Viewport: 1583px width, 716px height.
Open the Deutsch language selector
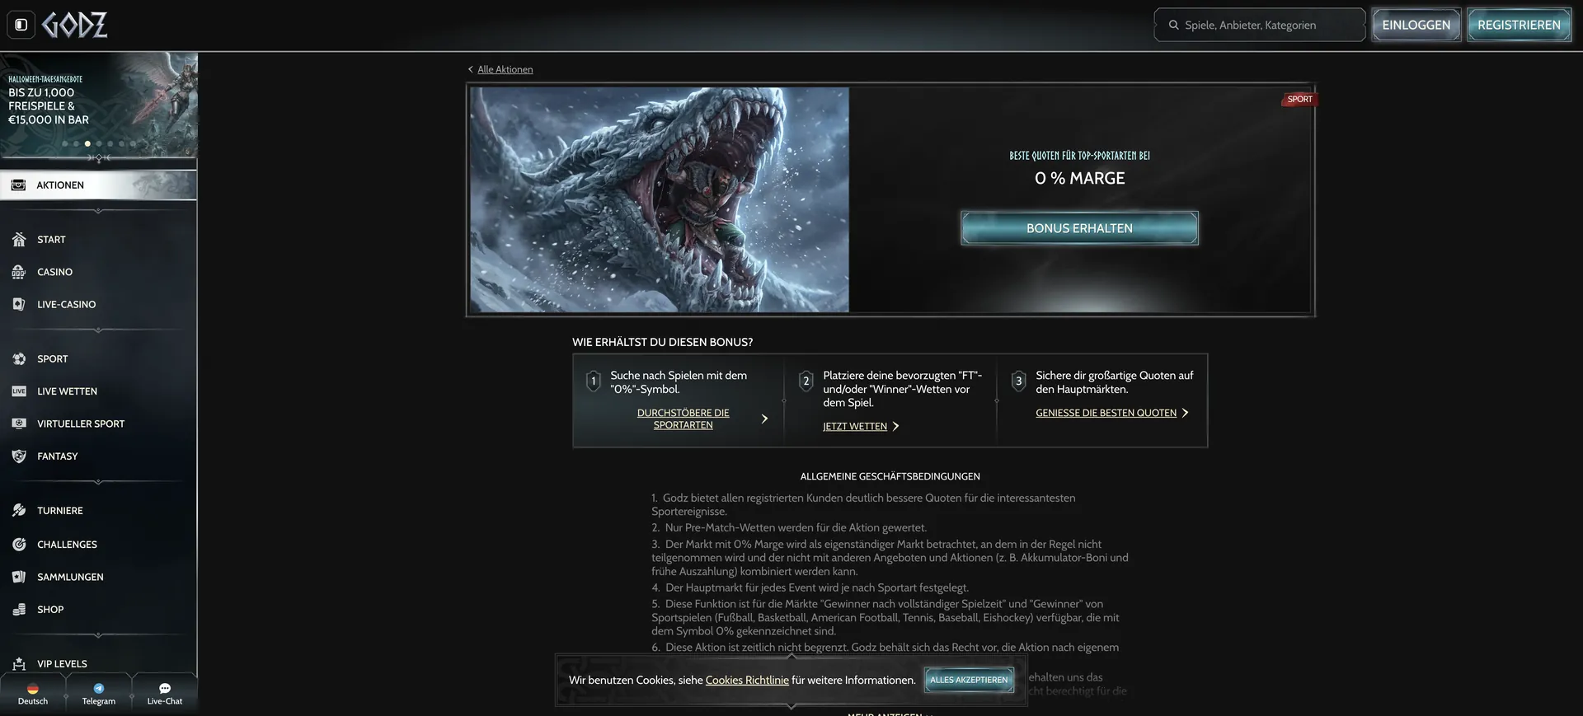pyautogui.click(x=33, y=694)
